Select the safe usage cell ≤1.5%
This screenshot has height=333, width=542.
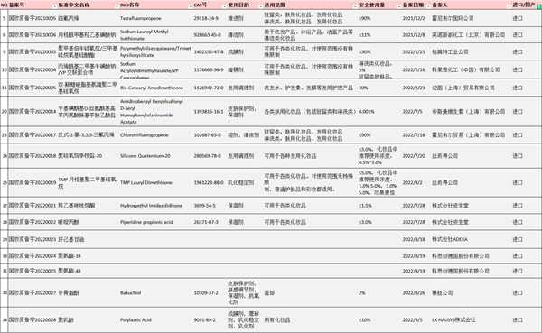click(378, 206)
